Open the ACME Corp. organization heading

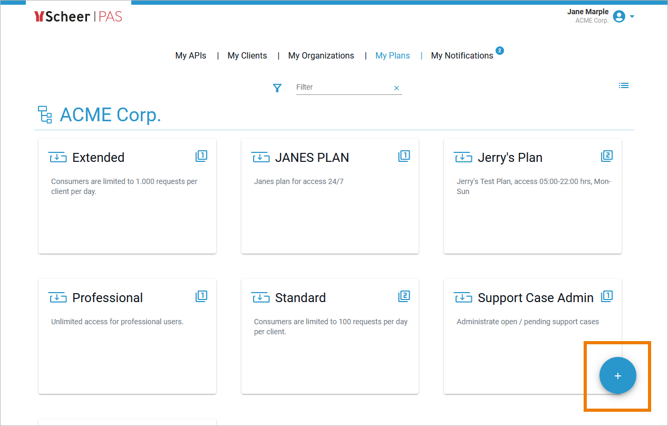[110, 114]
